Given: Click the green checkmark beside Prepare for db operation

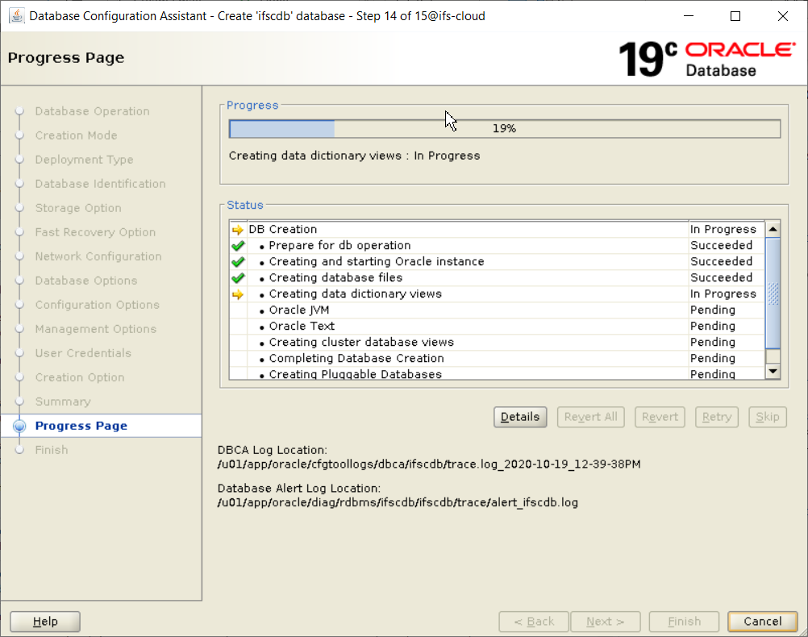Looking at the screenshot, I should 238,246.
